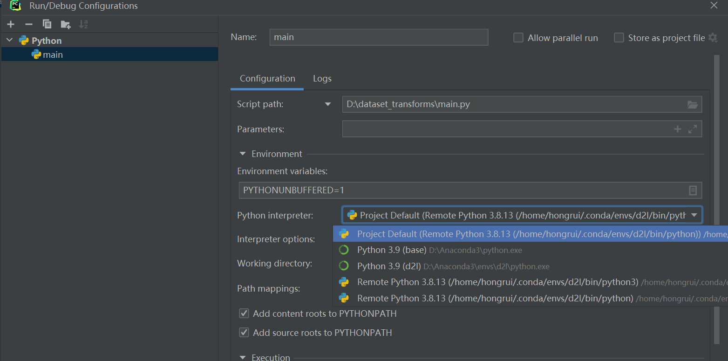Open the Script path type dropdown arrow

[x=328, y=104]
